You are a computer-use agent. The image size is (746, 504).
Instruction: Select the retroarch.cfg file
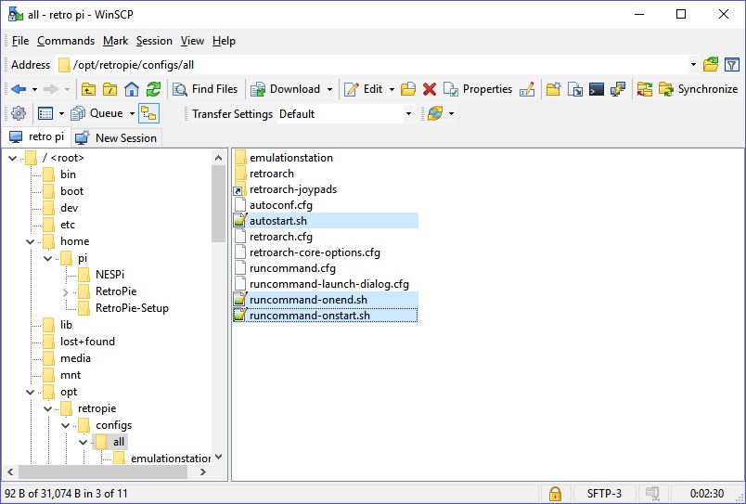pyautogui.click(x=281, y=237)
